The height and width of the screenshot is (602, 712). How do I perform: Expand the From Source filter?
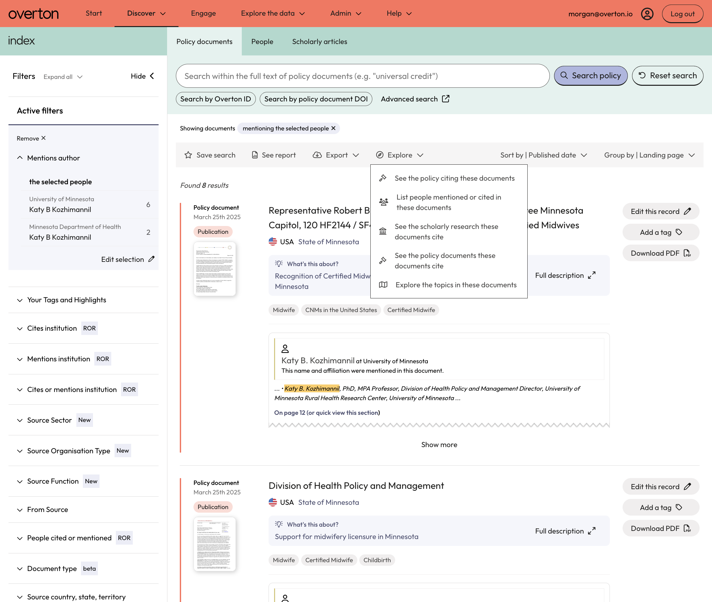pyautogui.click(x=20, y=509)
